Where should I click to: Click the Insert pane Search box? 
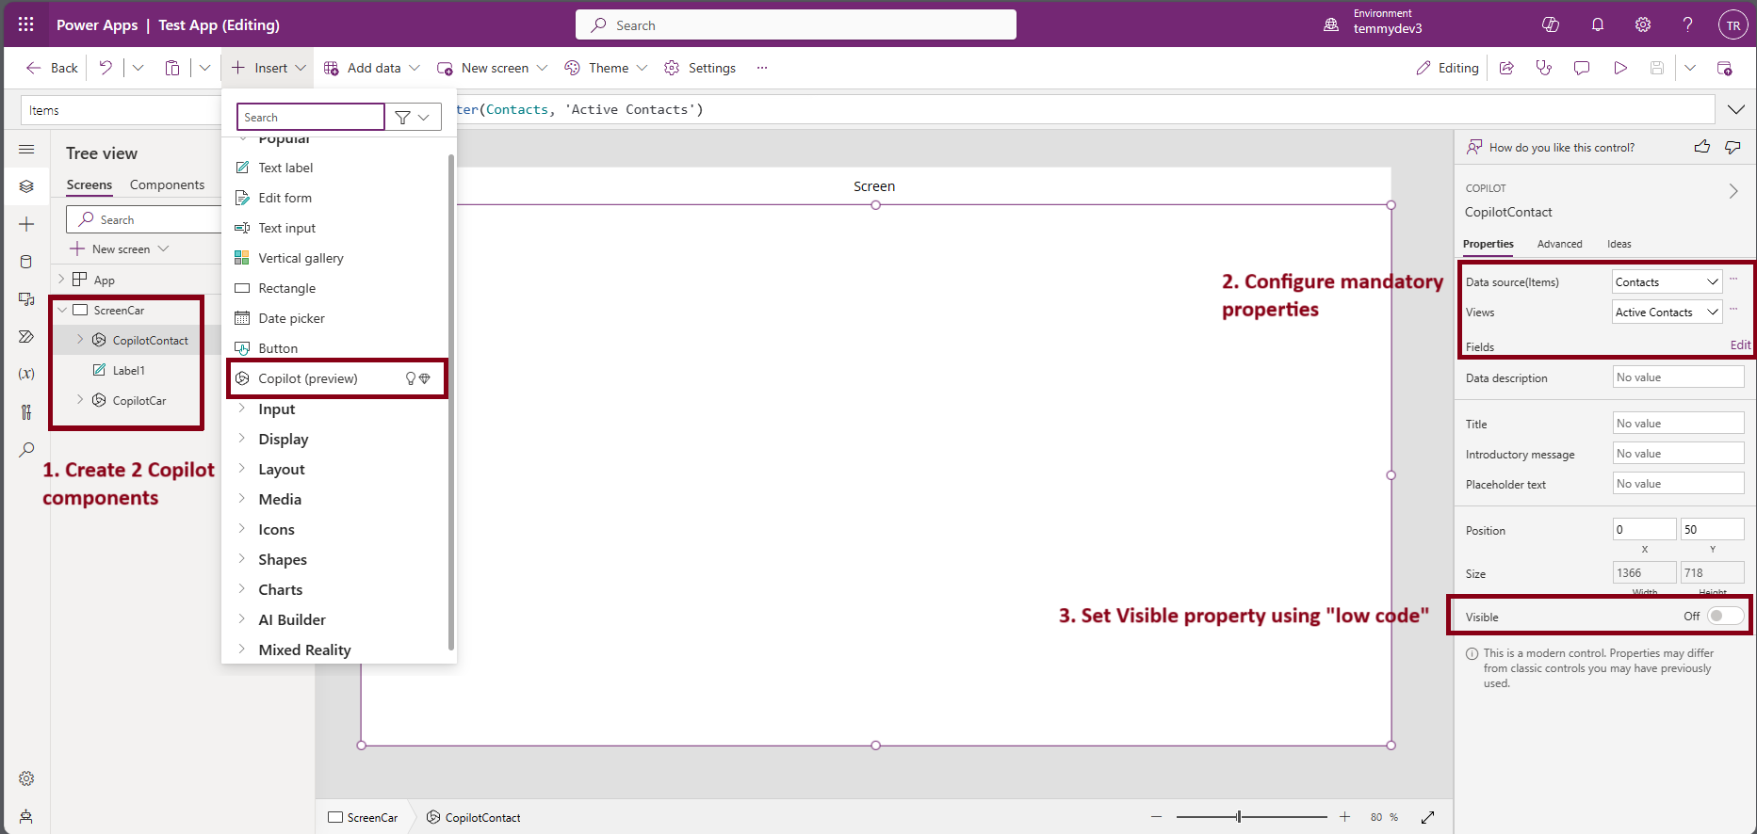[311, 117]
